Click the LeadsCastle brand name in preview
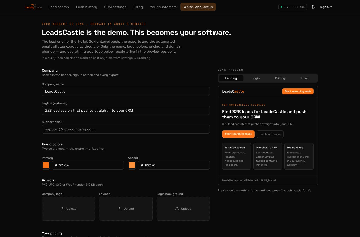 coord(233,91)
